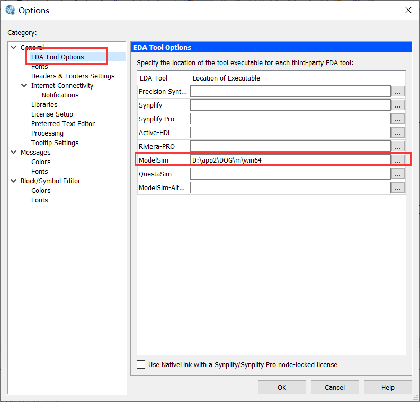This screenshot has width=420, height=402.
Task: Open Fonts under Messages
Action: click(x=40, y=172)
